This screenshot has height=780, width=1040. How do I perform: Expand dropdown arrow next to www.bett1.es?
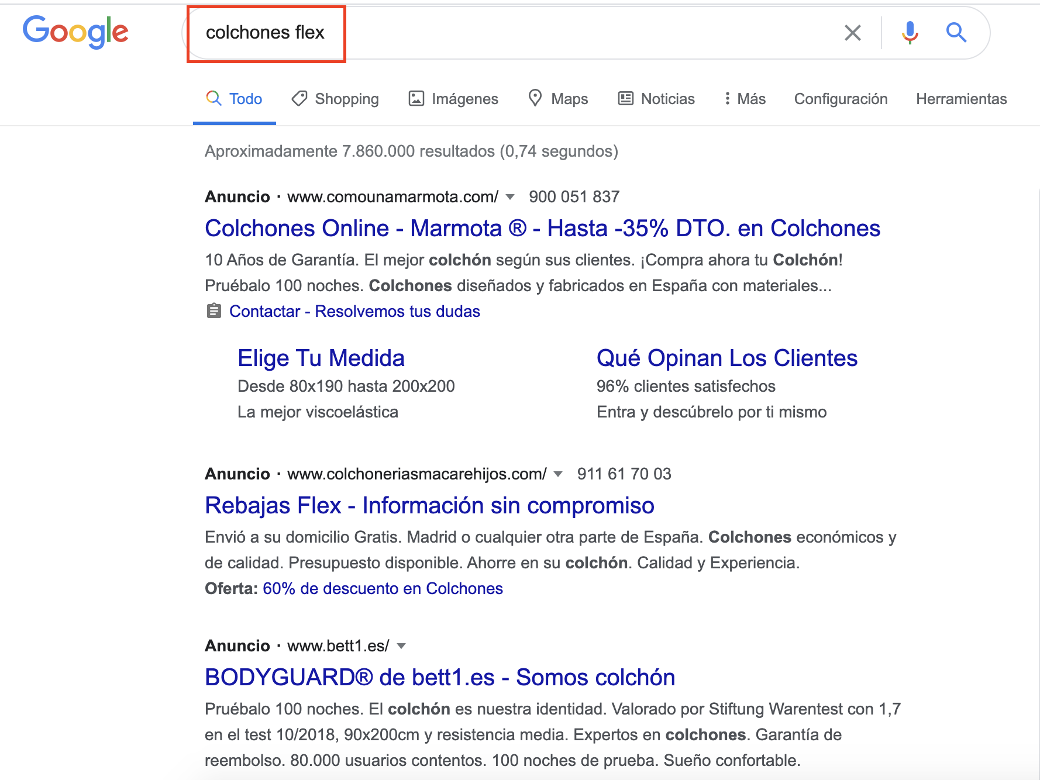pyautogui.click(x=401, y=646)
